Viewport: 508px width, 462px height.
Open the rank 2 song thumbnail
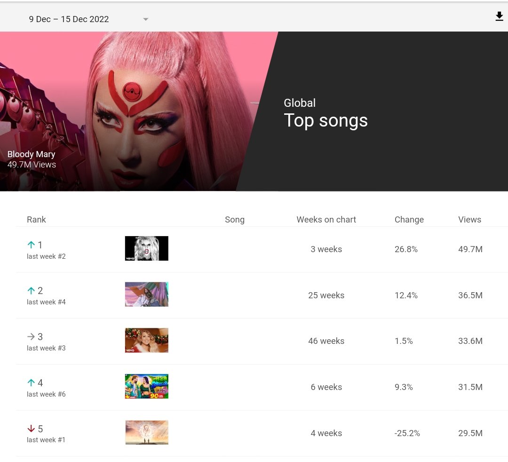coord(146,294)
